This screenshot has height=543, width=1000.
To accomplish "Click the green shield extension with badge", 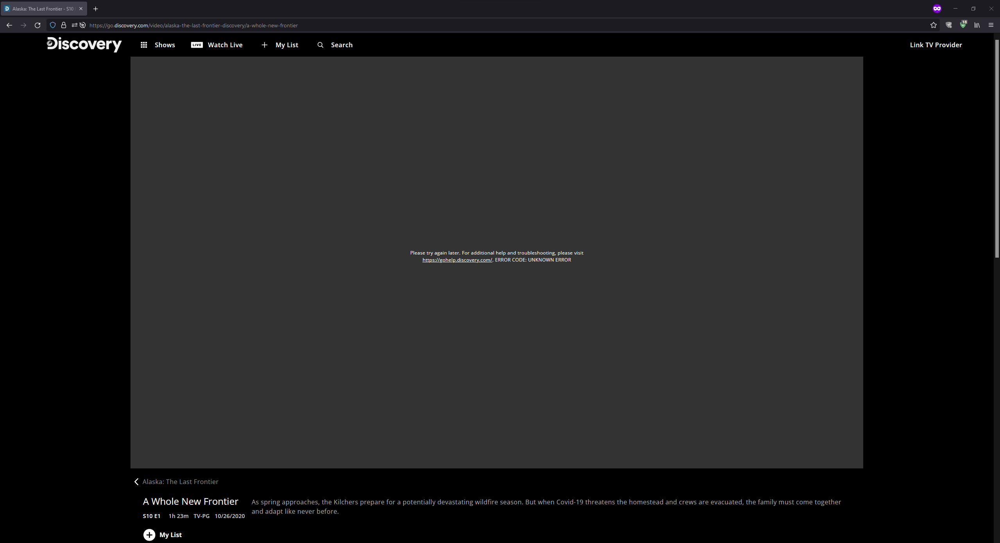I will tap(963, 25).
